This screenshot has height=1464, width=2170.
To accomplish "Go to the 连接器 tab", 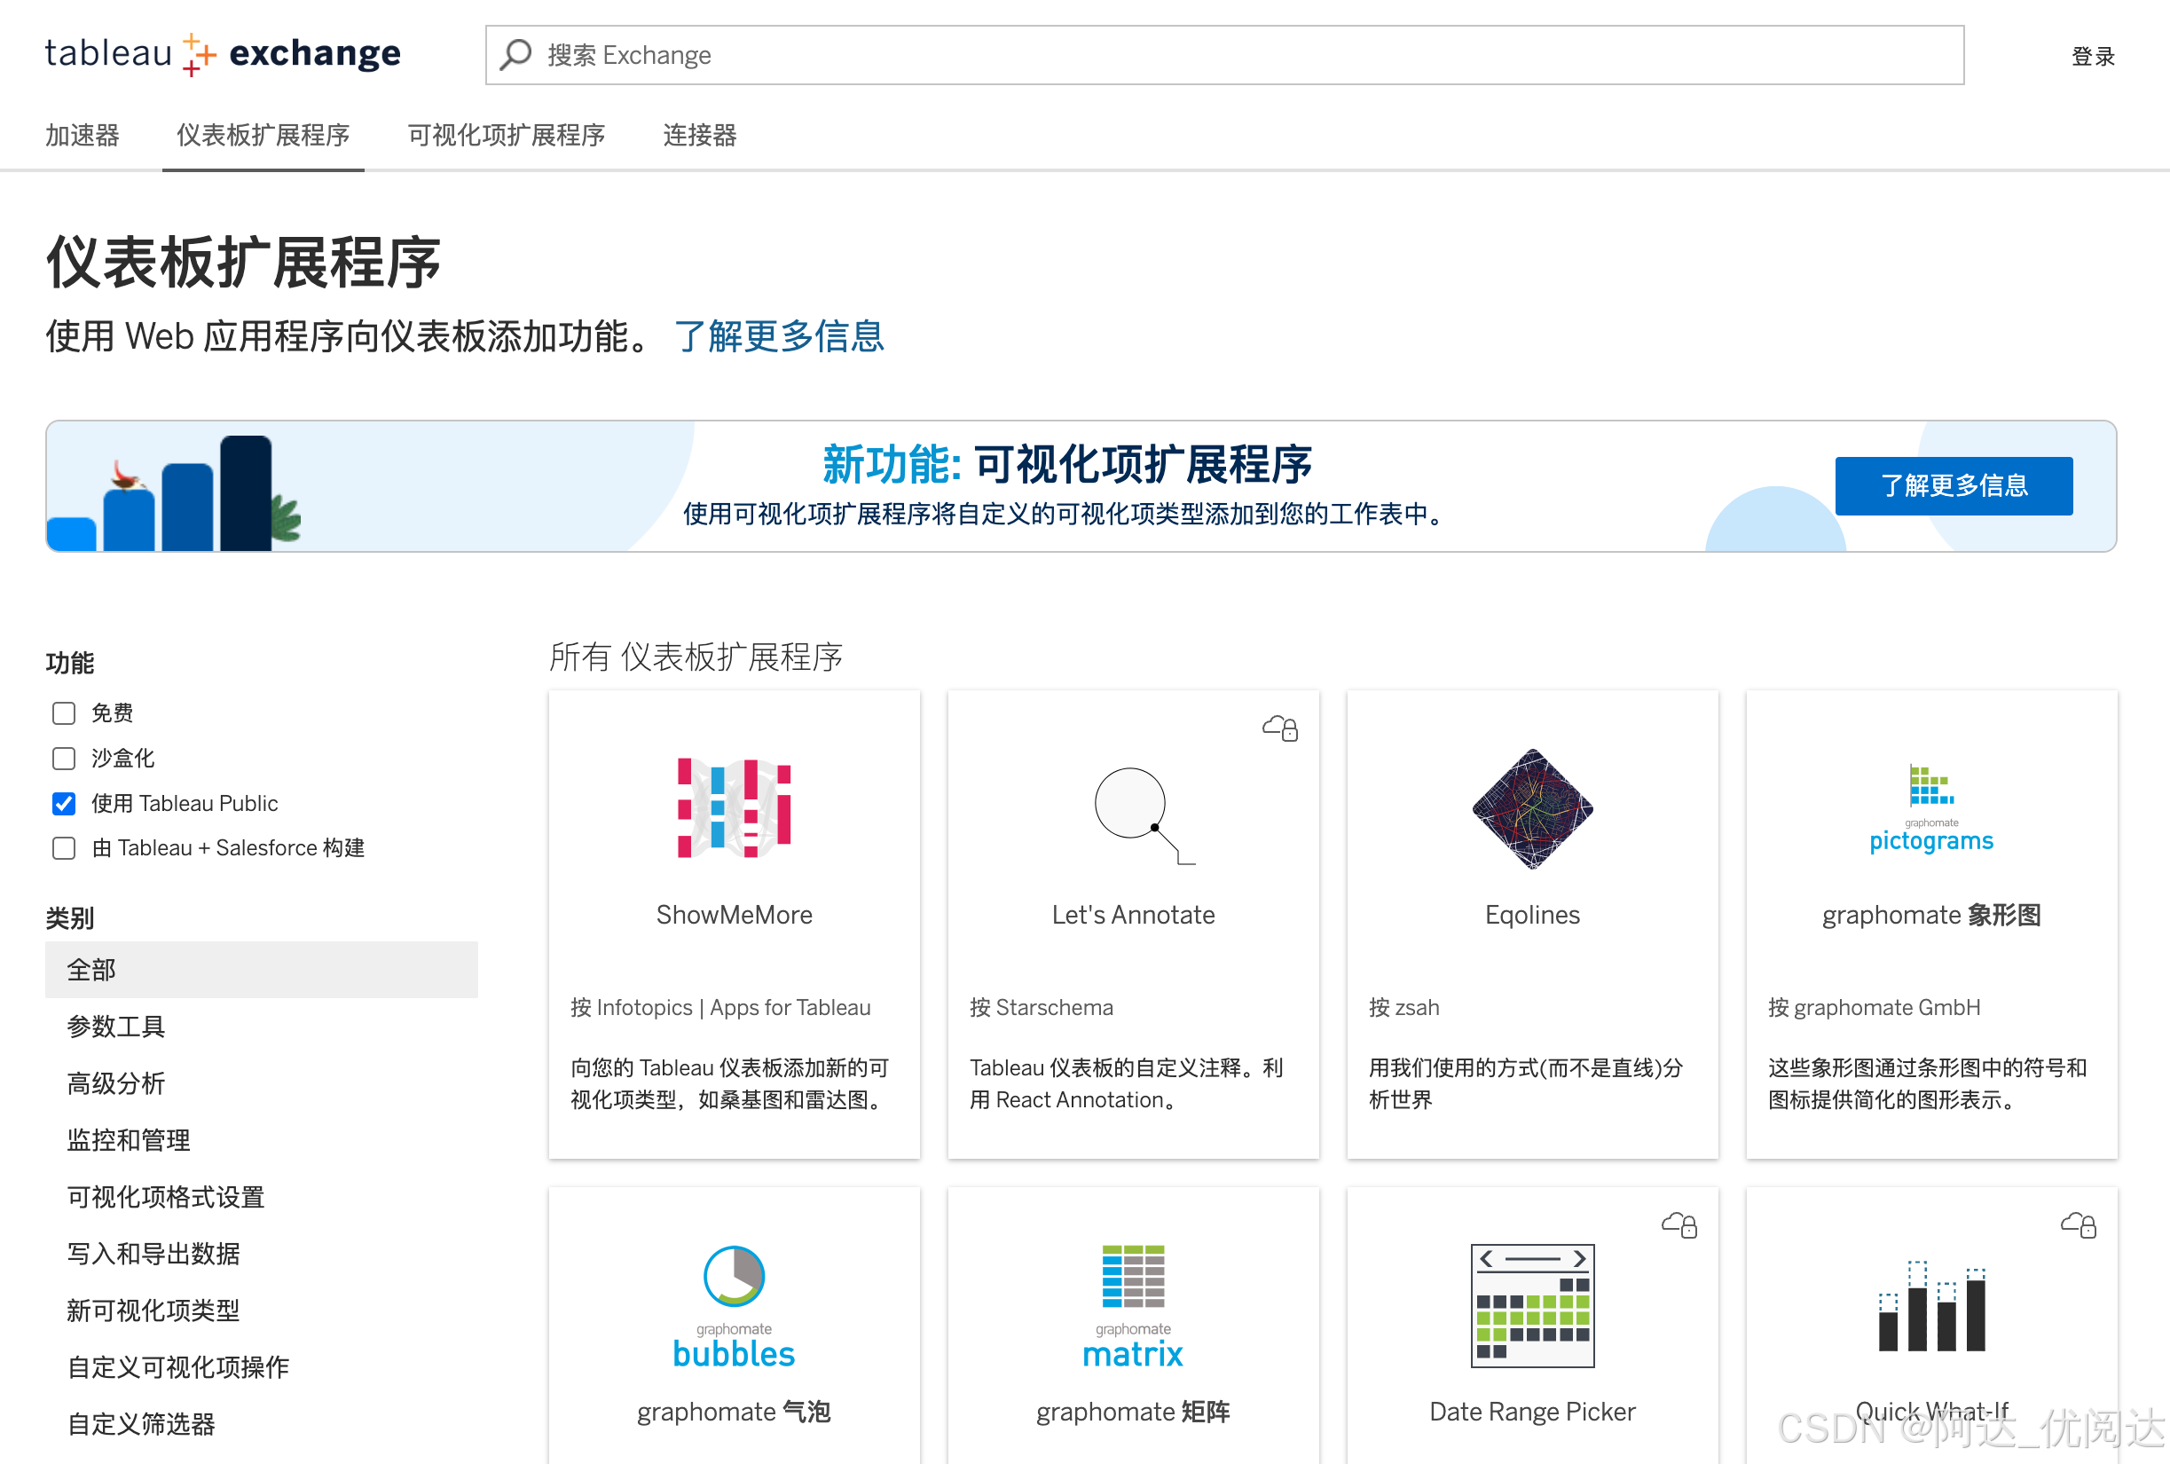I will click(699, 136).
